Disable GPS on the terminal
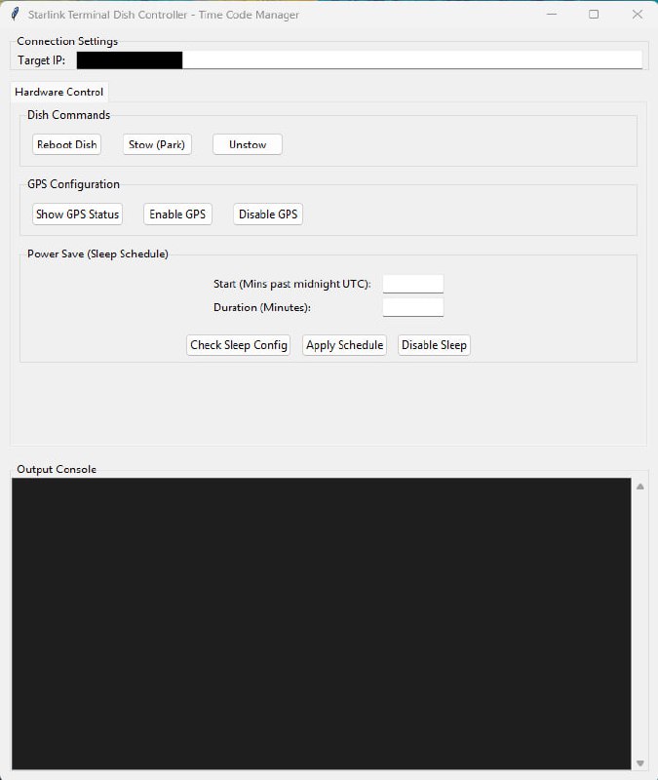The image size is (658, 780). point(268,214)
